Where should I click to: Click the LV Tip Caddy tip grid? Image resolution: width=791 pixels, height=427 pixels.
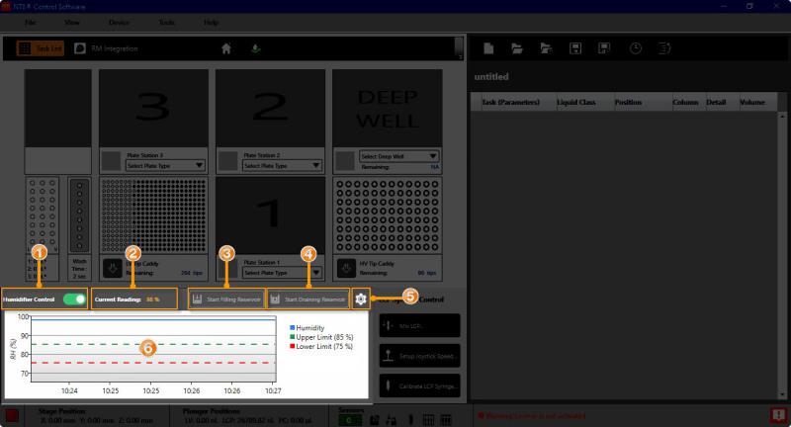click(x=153, y=215)
